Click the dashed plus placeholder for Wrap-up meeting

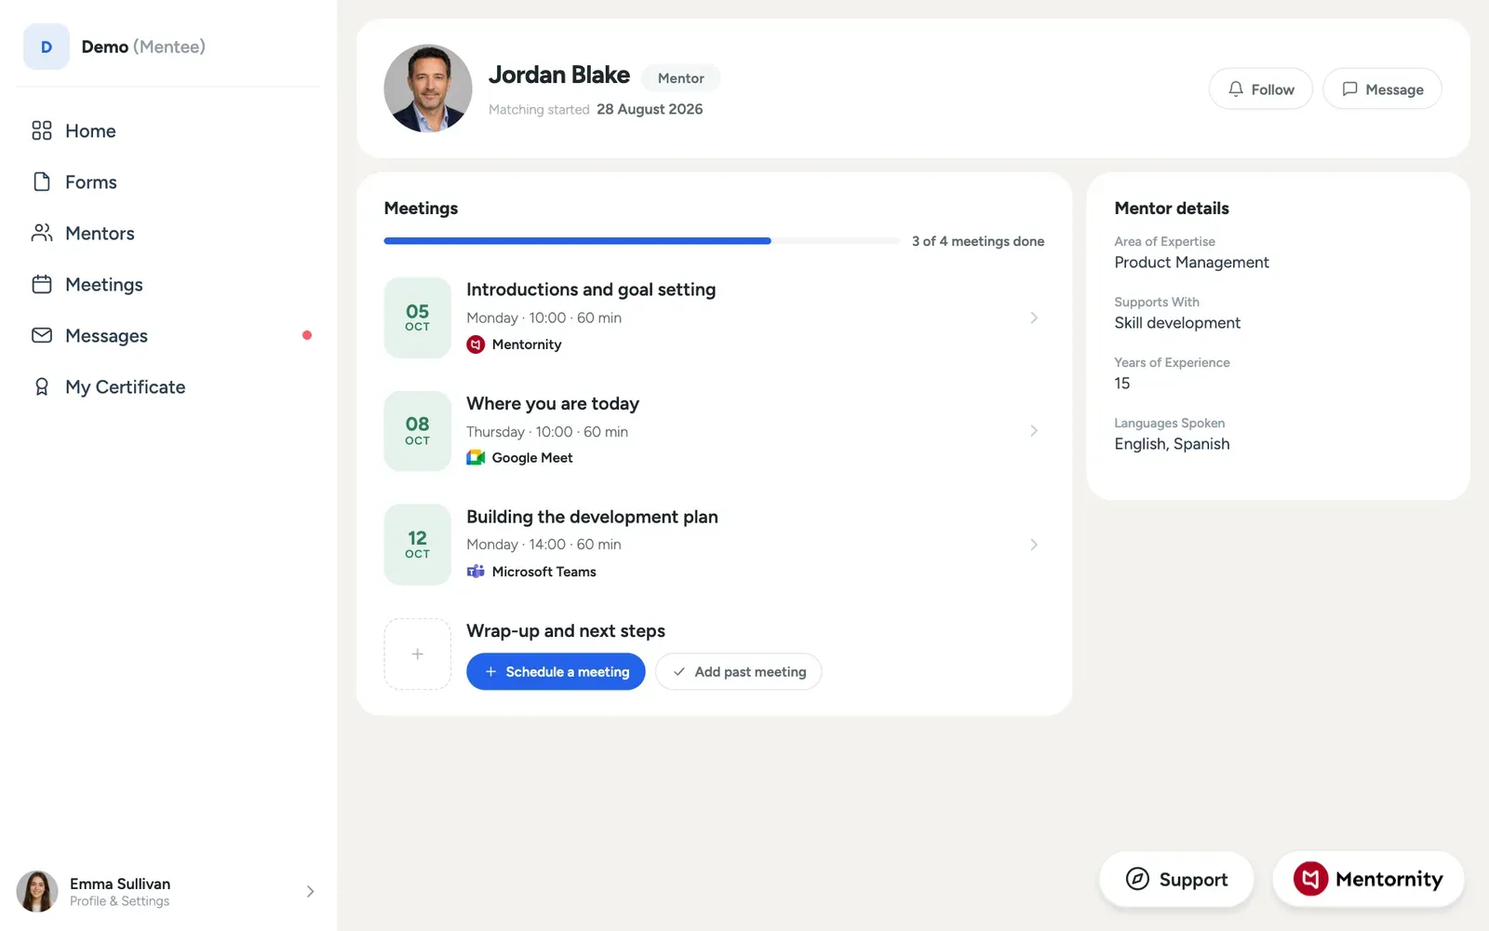tap(418, 654)
